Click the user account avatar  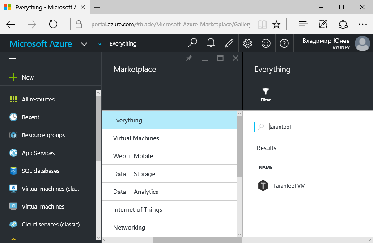click(x=362, y=43)
